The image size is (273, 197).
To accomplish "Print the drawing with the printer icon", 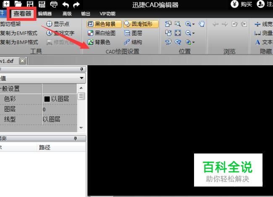I will [54, 4].
